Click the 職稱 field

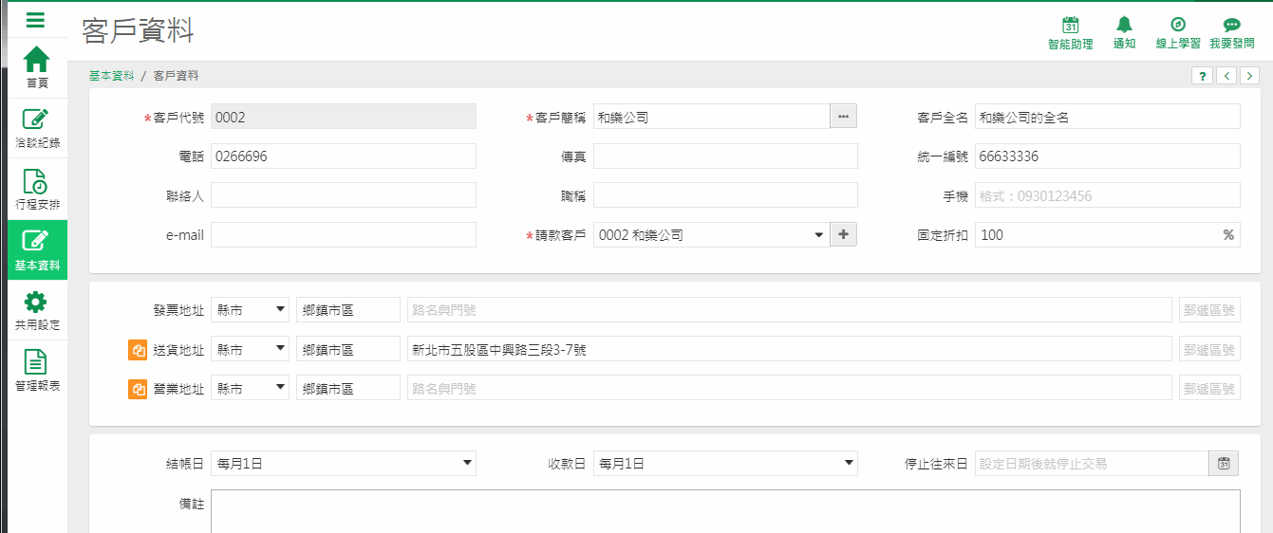[725, 195]
